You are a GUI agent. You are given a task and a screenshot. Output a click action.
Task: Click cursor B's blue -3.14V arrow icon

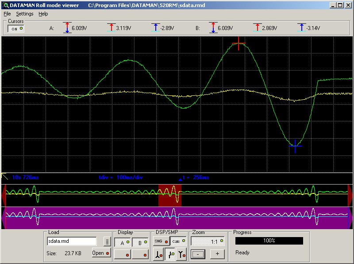coord(301,27)
